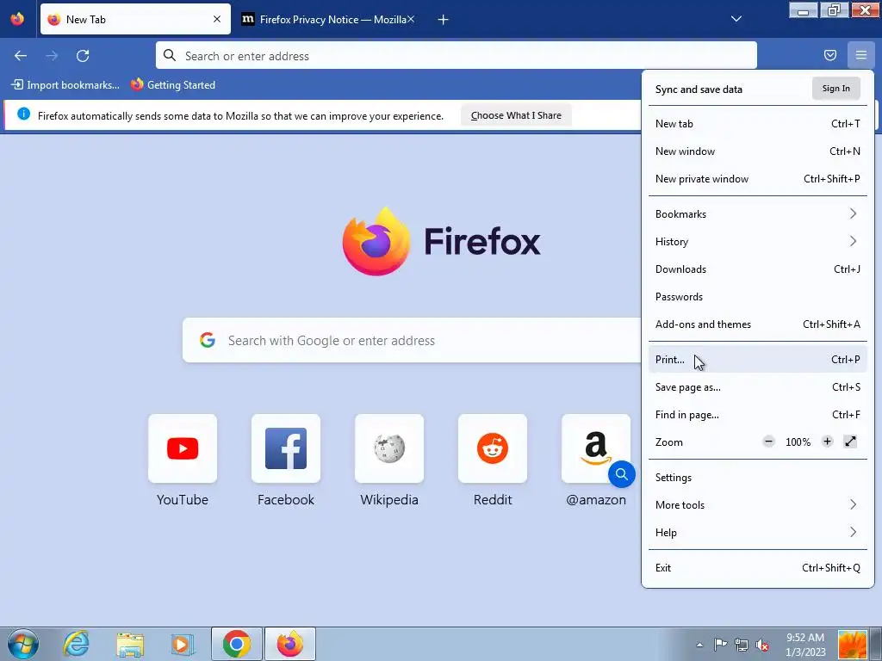
Task: Click Sign In button in menu
Action: point(835,89)
